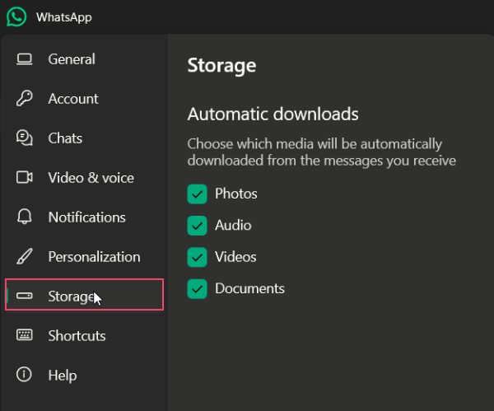The image size is (494, 411).
Task: Click the Account key icon
Action: [24, 98]
